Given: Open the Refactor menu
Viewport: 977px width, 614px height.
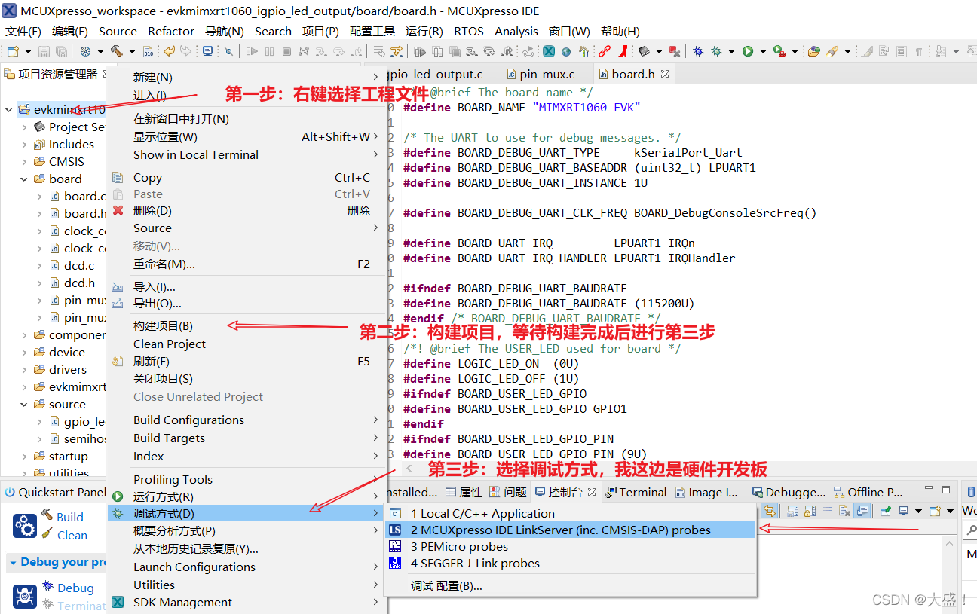Looking at the screenshot, I should 171,31.
